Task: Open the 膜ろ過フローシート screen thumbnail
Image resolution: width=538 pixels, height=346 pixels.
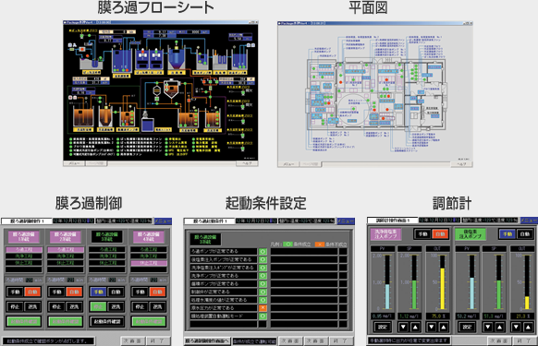Action: click(161, 93)
